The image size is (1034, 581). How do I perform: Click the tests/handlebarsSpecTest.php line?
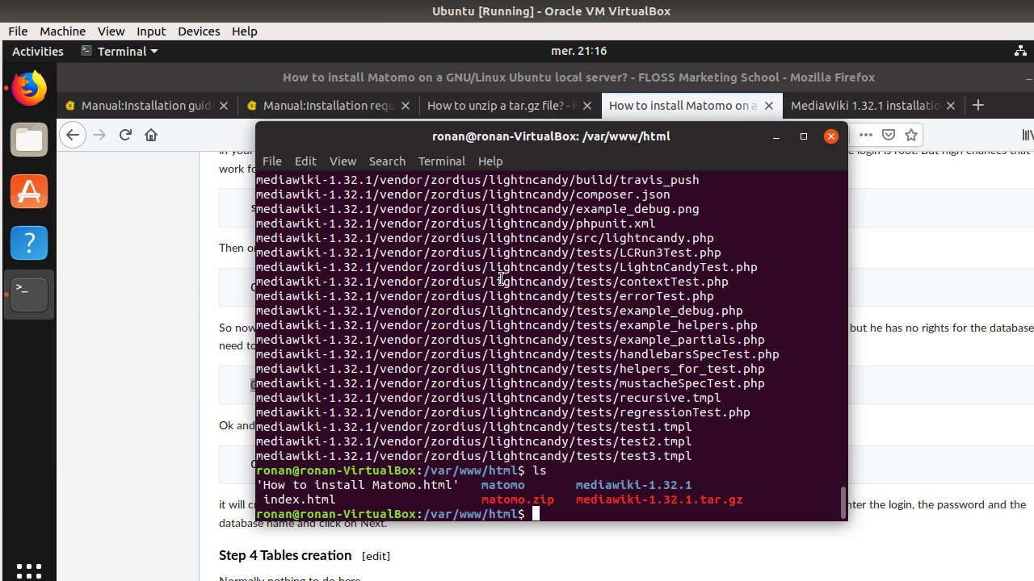(x=518, y=354)
